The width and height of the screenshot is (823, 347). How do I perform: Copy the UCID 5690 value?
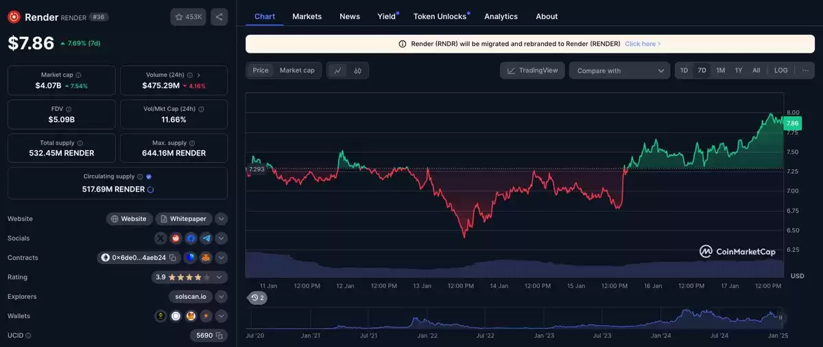(219, 335)
